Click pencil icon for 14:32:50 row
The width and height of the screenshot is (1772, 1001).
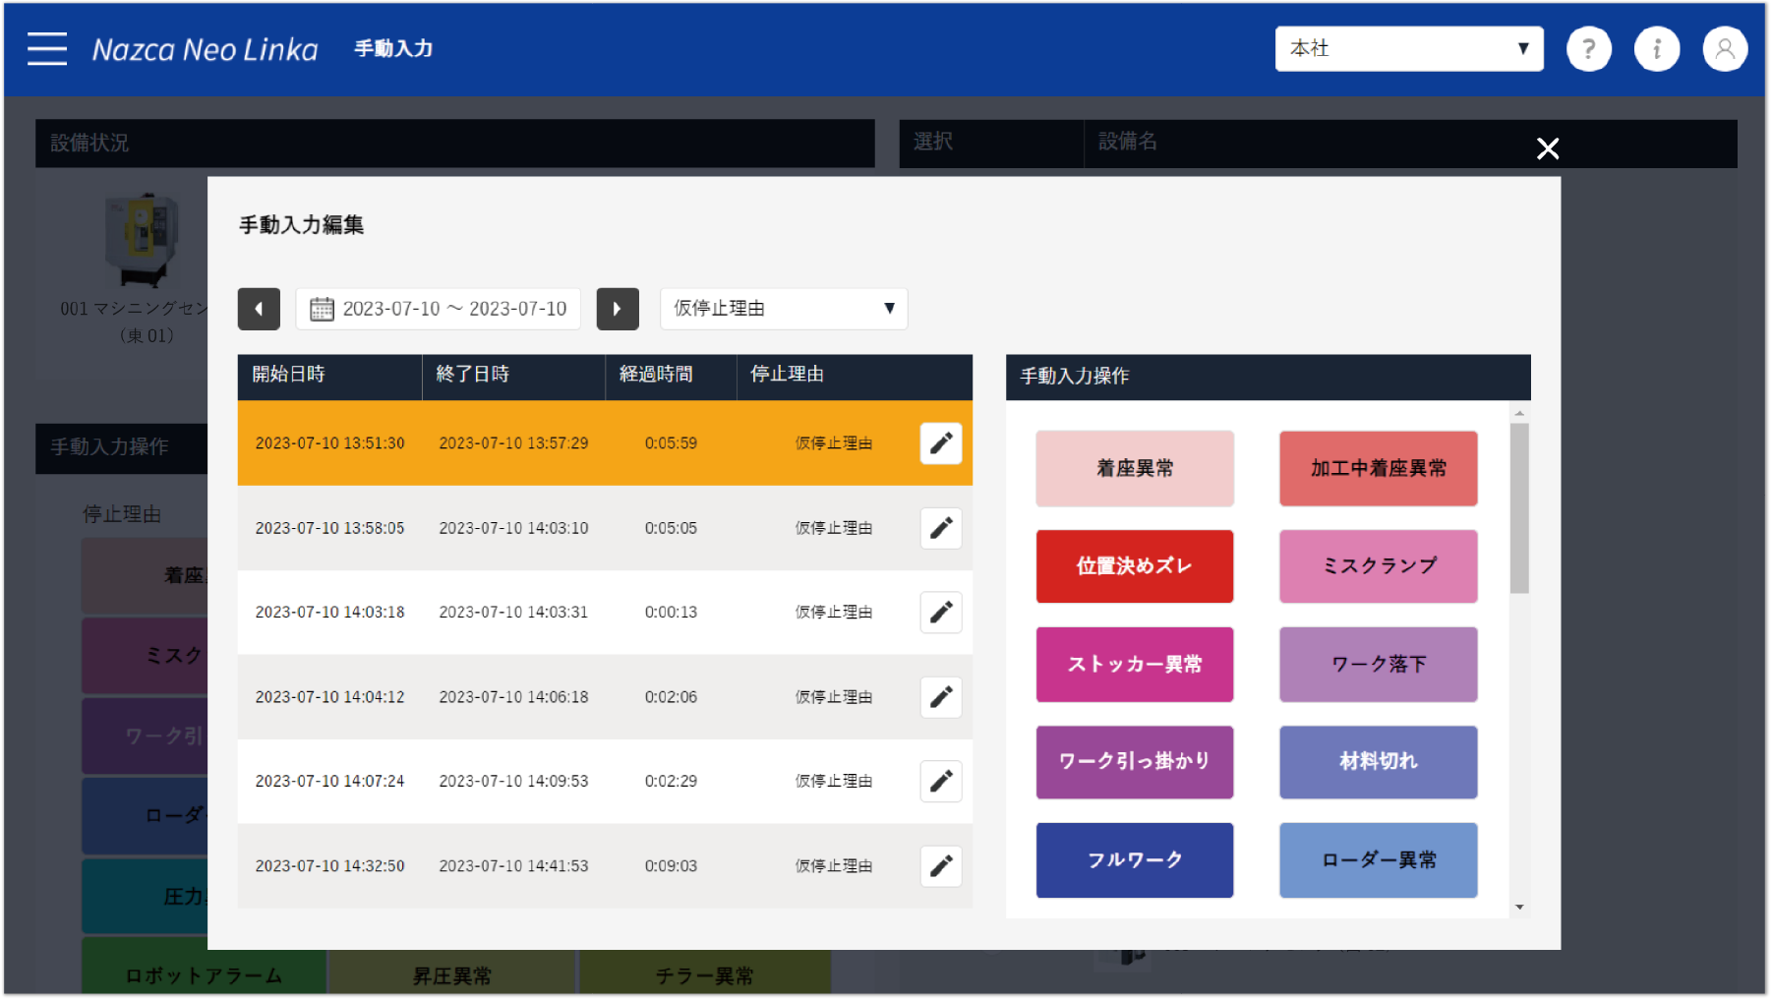click(x=941, y=866)
